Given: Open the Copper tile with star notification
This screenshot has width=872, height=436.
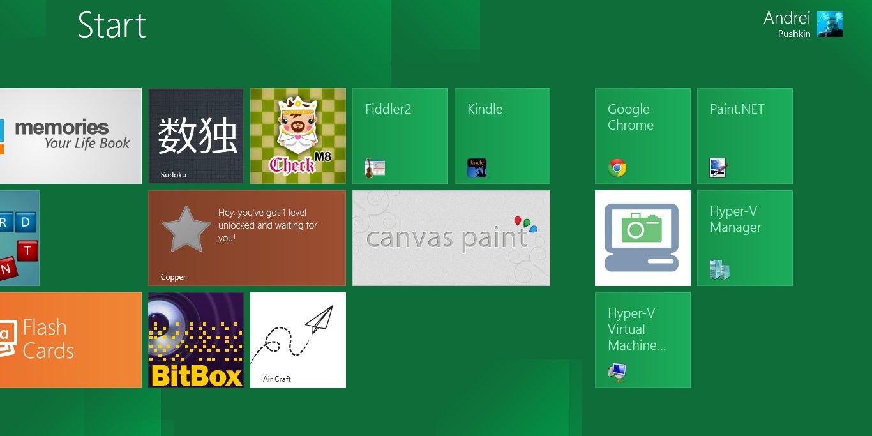Looking at the screenshot, I should click(247, 238).
